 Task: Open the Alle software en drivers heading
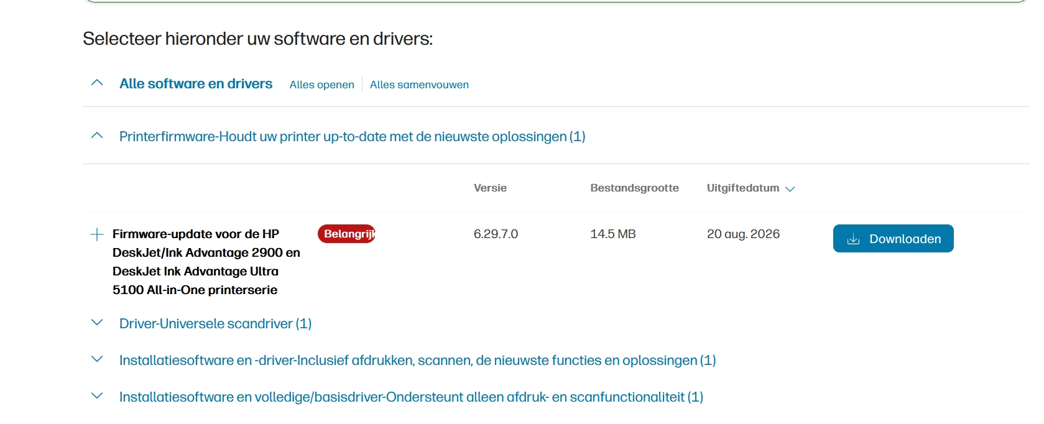196,84
